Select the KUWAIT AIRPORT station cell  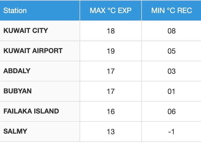coord(33,51)
